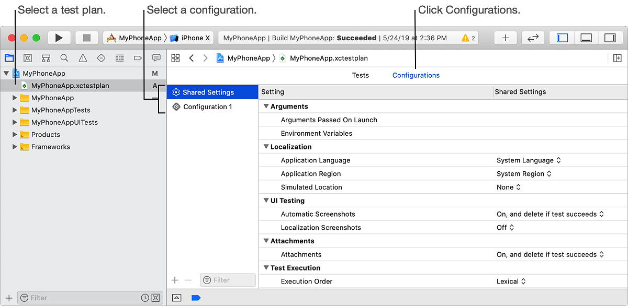Collapse the MyPhoneApp project root

pos(6,74)
